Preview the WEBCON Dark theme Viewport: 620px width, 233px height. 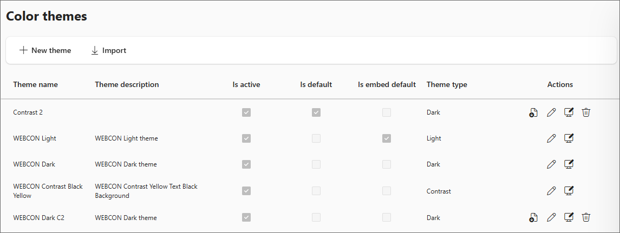[569, 164]
